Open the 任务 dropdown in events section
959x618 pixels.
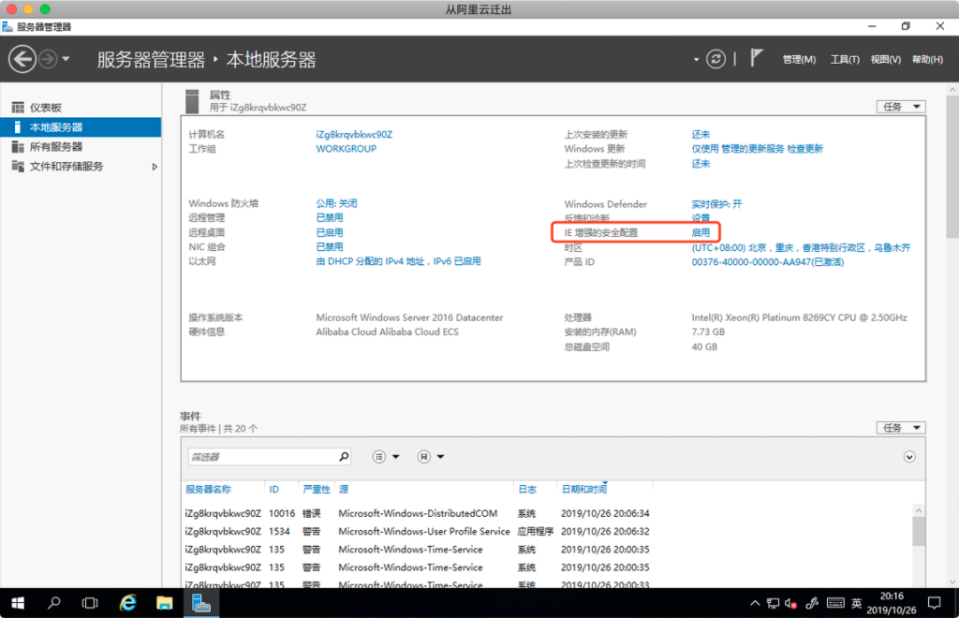coord(900,428)
